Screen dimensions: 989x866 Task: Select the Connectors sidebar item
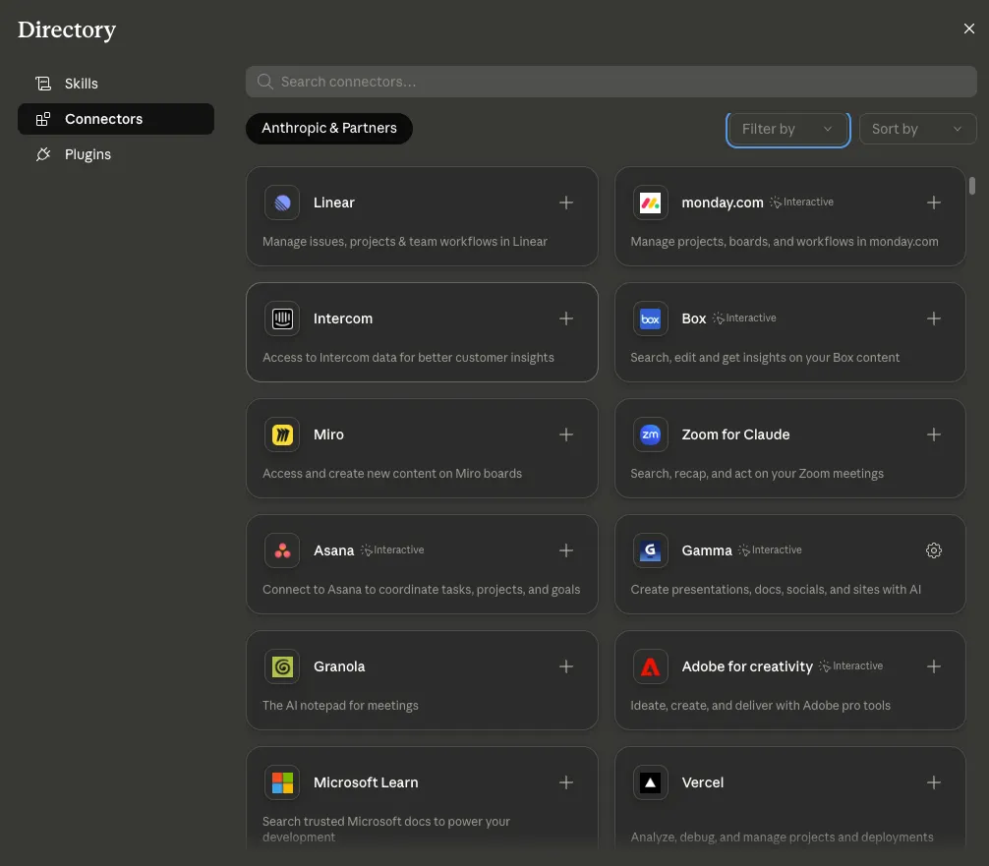pos(116,119)
